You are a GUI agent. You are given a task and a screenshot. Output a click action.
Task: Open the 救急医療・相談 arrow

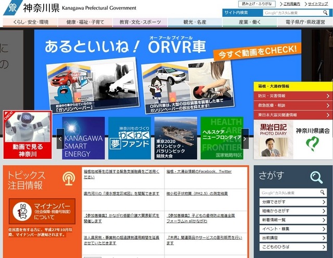coord(328,105)
